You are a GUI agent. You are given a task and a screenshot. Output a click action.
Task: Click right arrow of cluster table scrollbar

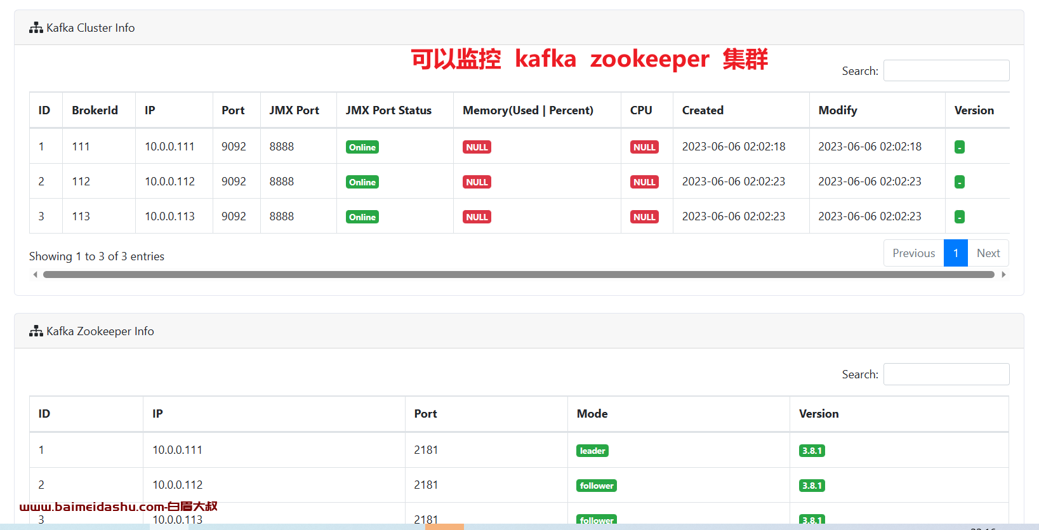coord(1003,275)
